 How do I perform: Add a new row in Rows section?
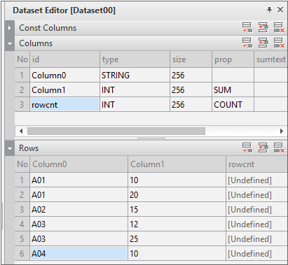pos(247,148)
